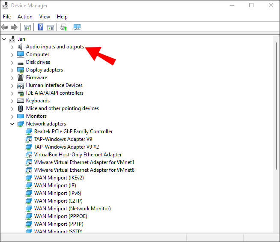Click the VMware VMnet8 adapter icon
Image resolution: width=280 pixels, height=242 pixels.
(x=29, y=170)
